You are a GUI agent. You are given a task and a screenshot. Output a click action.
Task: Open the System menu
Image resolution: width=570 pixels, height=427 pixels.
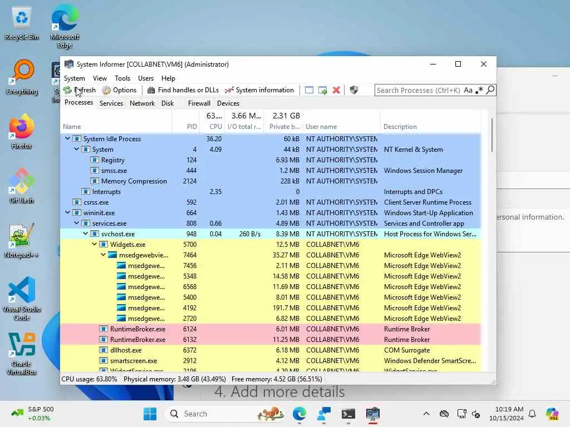click(x=75, y=78)
